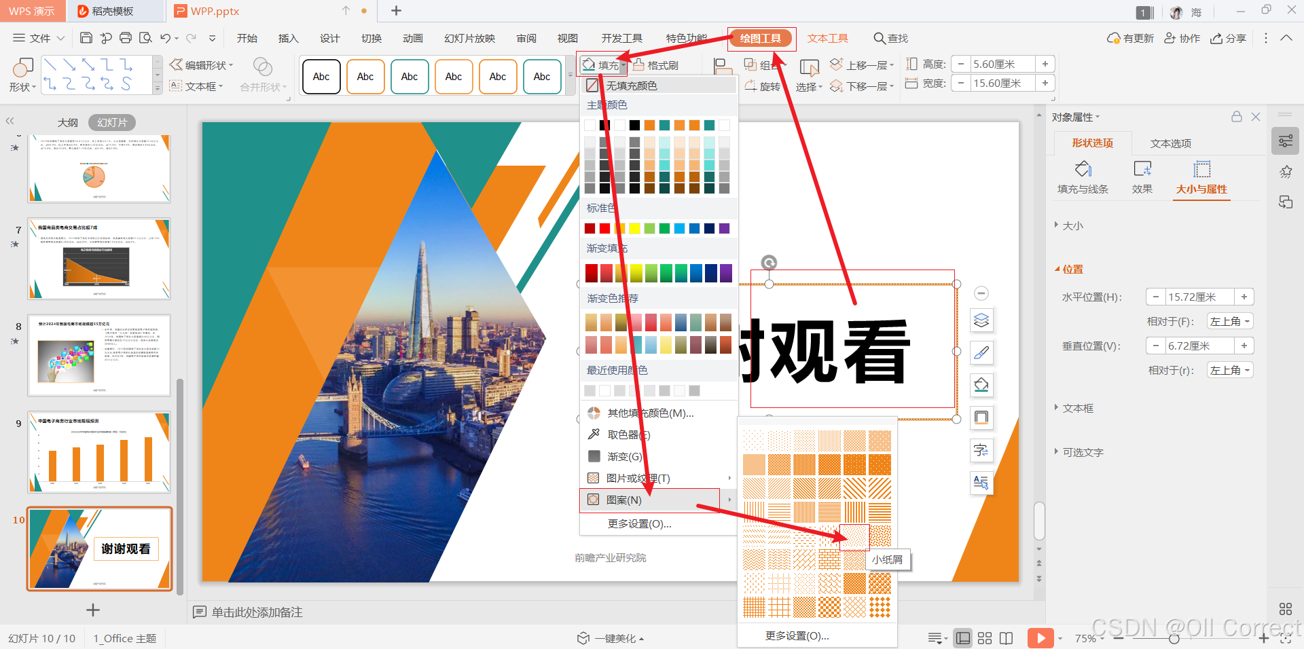Click 其他填充颜色(M)... entry
The height and width of the screenshot is (649, 1304).
(658, 413)
